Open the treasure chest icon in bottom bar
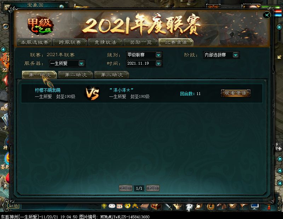 [156, 206]
